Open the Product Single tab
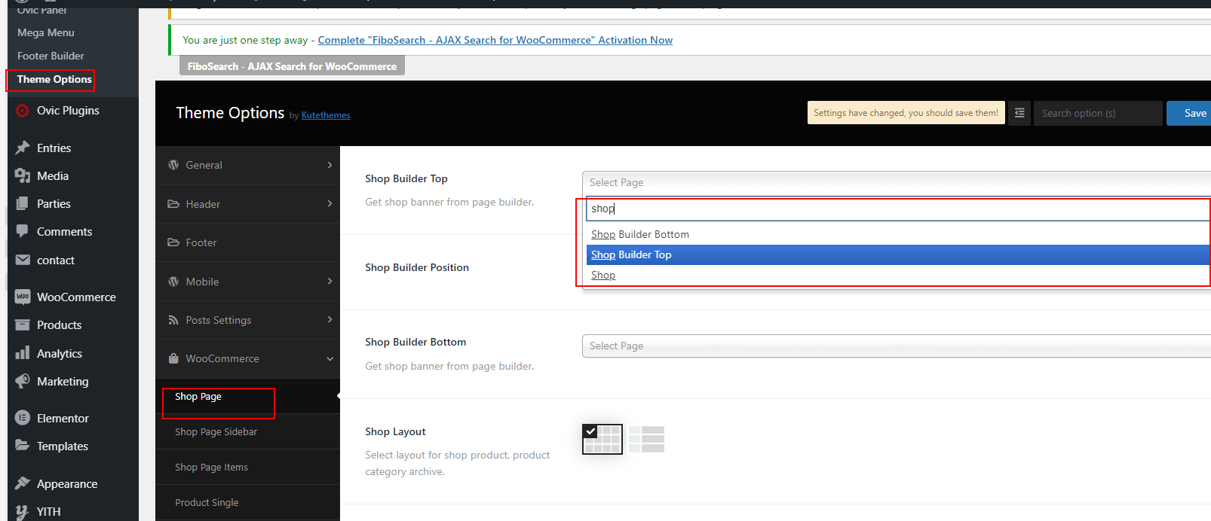The image size is (1211, 521). (x=207, y=503)
